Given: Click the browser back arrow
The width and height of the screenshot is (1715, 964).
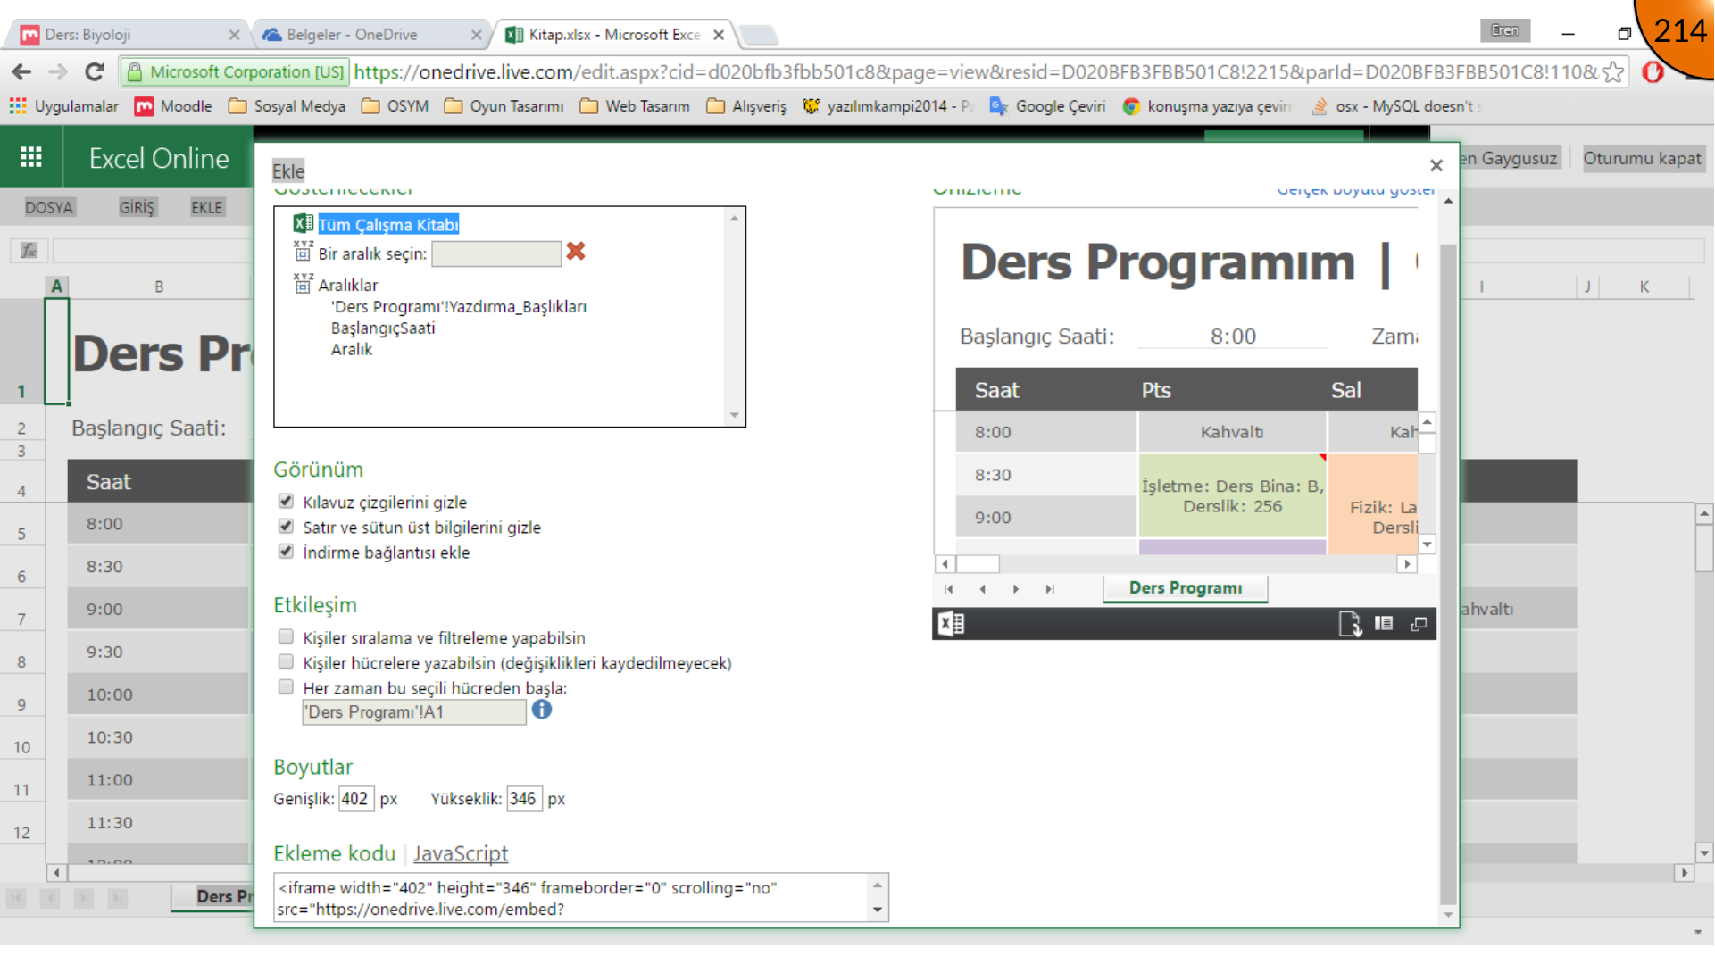Looking at the screenshot, I should 22,72.
